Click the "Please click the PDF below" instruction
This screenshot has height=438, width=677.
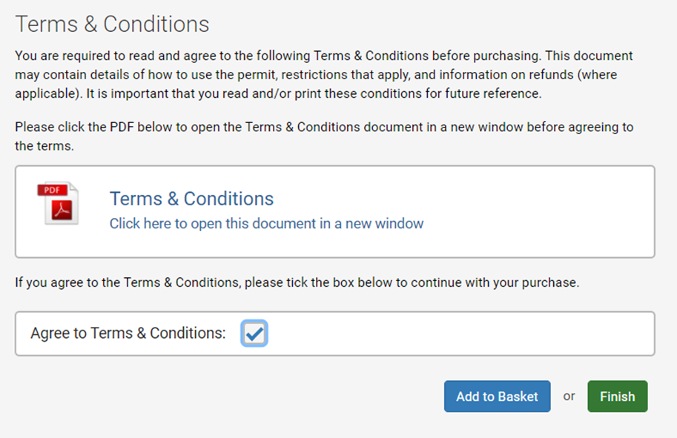point(324,136)
